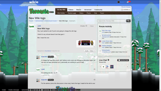Image resolution: width=161 pixels, height=91 pixels.
Task: Click the Follow button
Action: [x=92, y=26]
